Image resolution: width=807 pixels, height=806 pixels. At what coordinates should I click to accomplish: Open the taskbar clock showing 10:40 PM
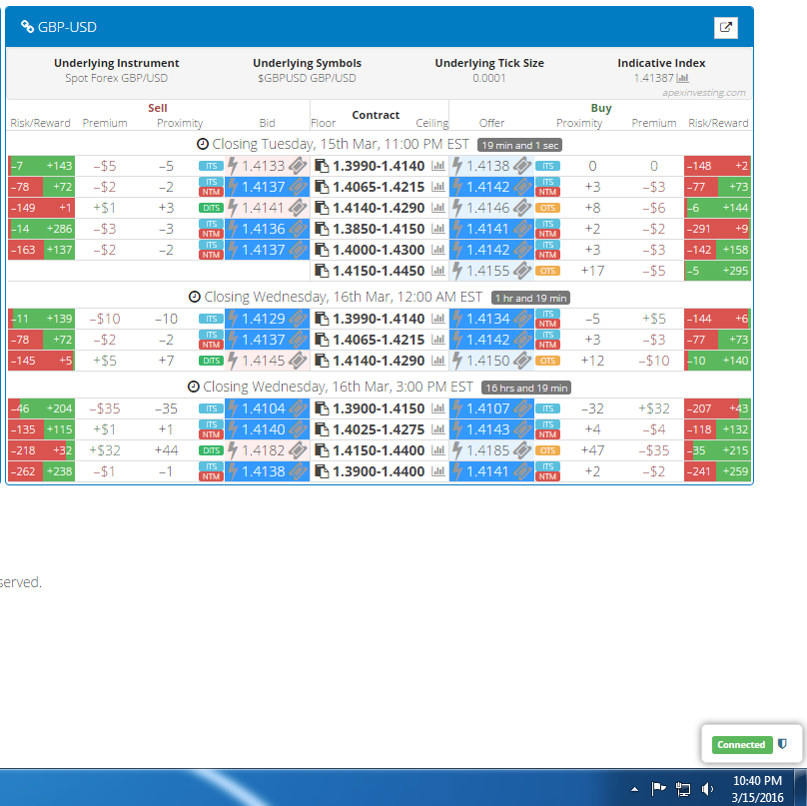[x=757, y=788]
